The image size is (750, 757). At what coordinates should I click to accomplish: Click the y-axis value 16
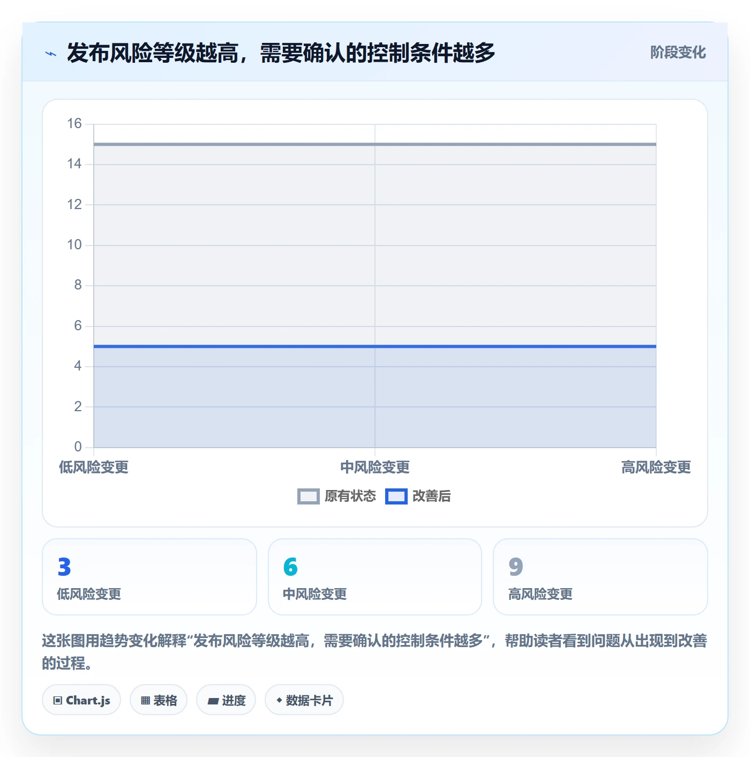tap(74, 124)
